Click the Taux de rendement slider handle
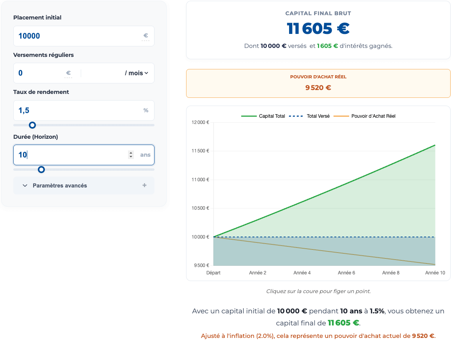The image size is (451, 343). tap(32, 125)
